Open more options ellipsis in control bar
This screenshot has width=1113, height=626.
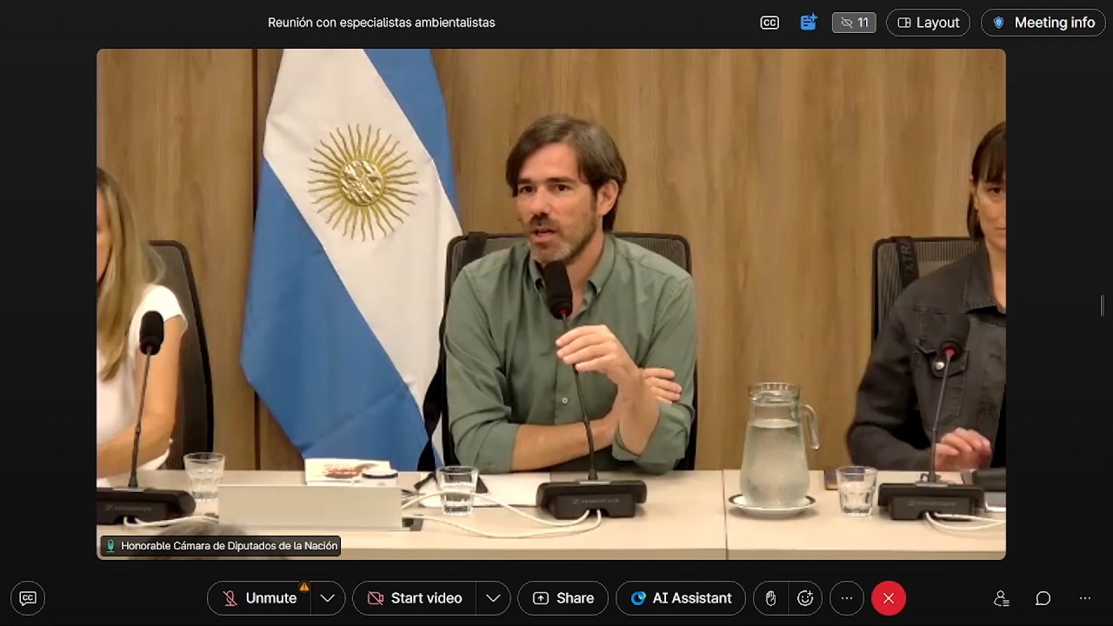click(x=847, y=598)
